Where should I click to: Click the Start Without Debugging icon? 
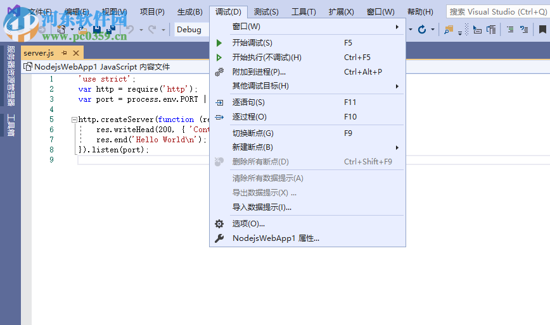[219, 58]
